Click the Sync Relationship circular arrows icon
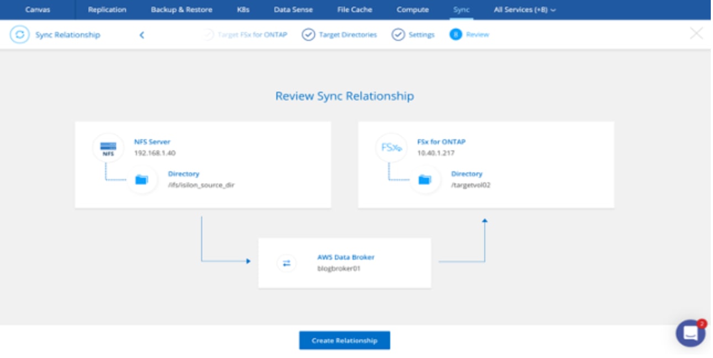Image resolution: width=713 pixels, height=358 pixels. [x=19, y=35]
